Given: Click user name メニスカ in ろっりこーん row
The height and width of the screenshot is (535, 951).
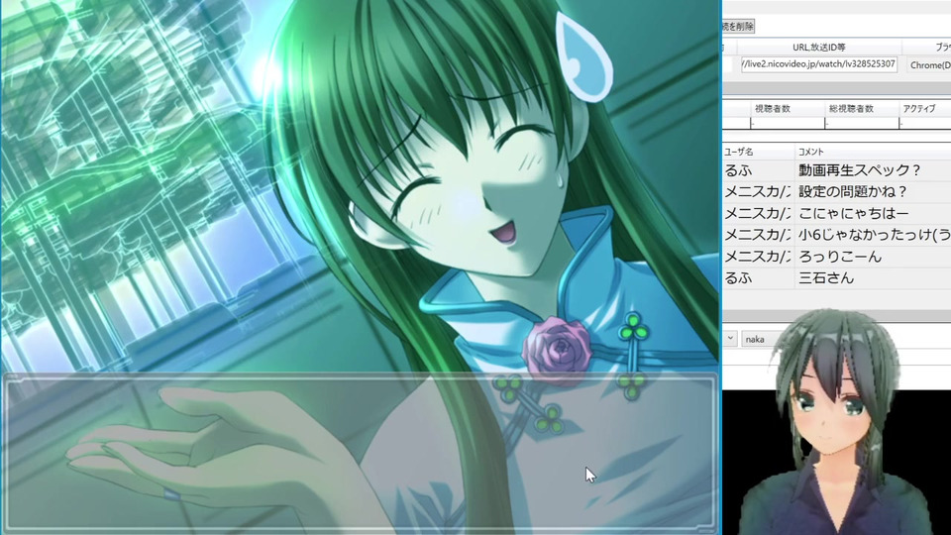Looking at the screenshot, I should click(x=758, y=257).
